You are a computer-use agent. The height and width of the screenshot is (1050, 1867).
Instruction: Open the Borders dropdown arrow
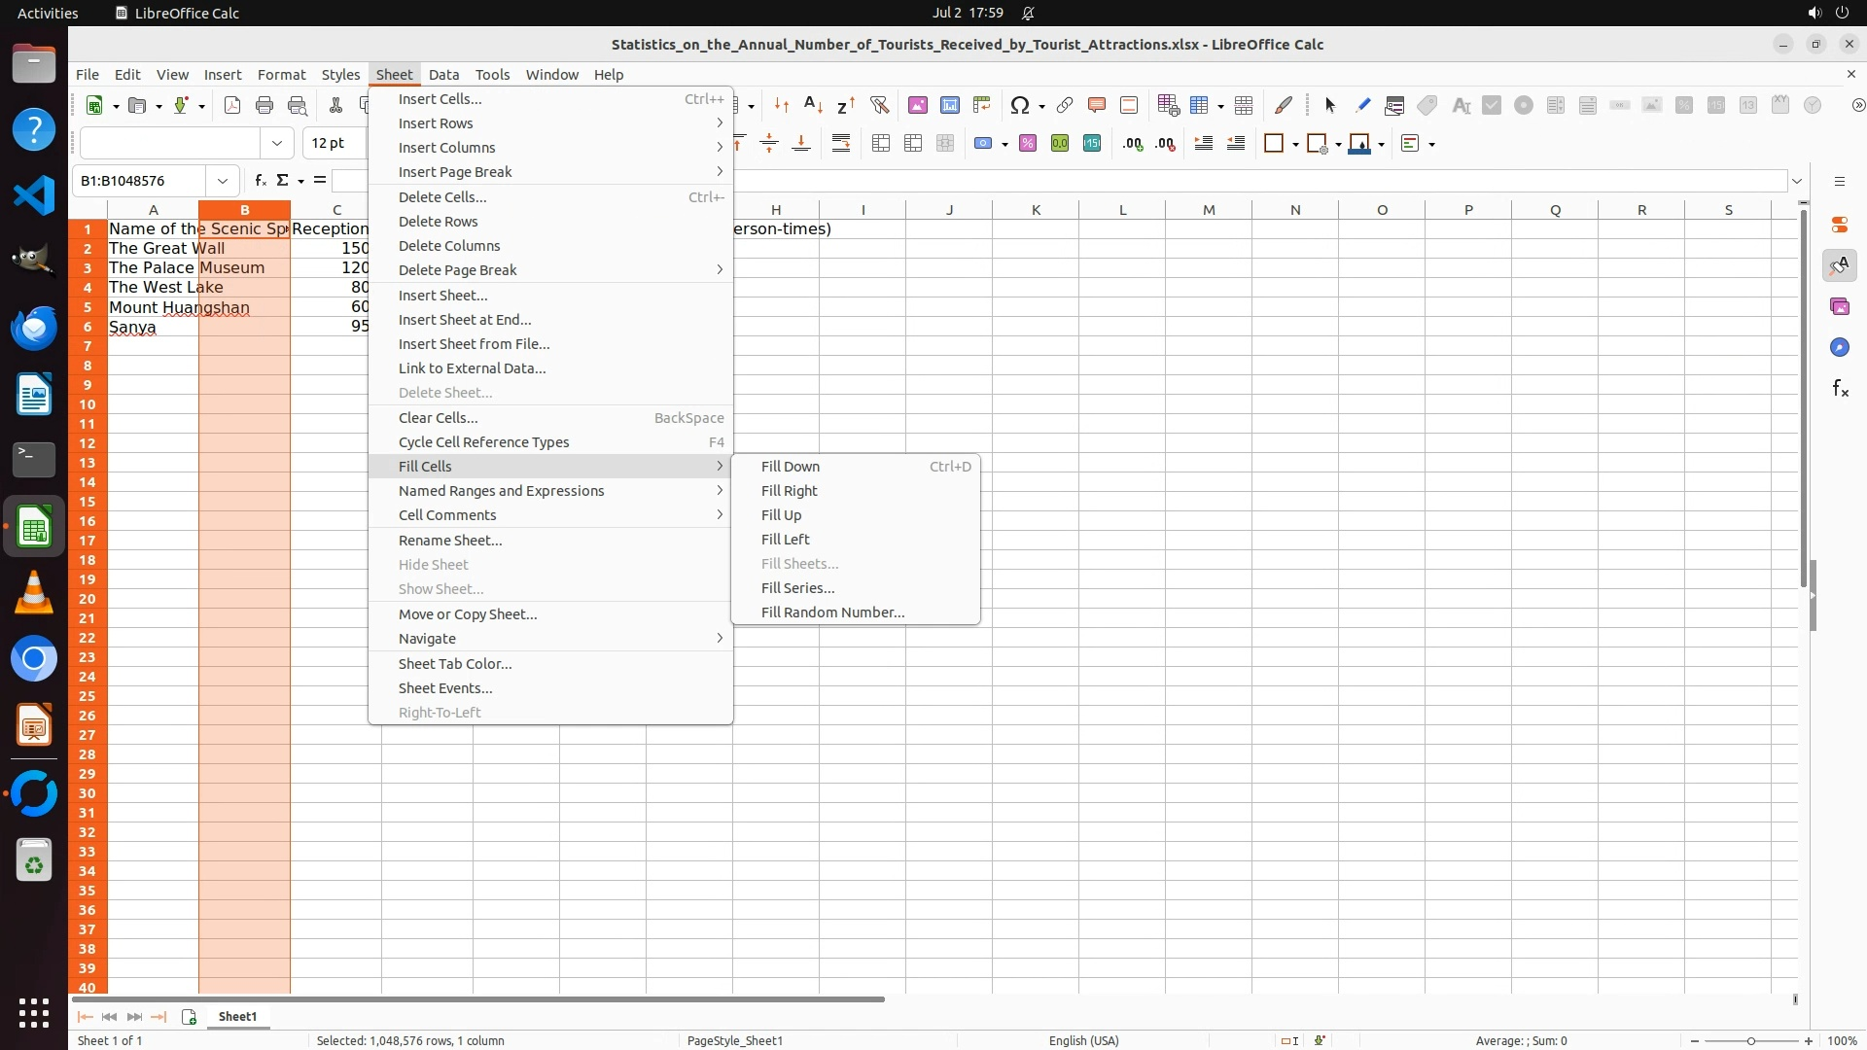click(x=1295, y=145)
